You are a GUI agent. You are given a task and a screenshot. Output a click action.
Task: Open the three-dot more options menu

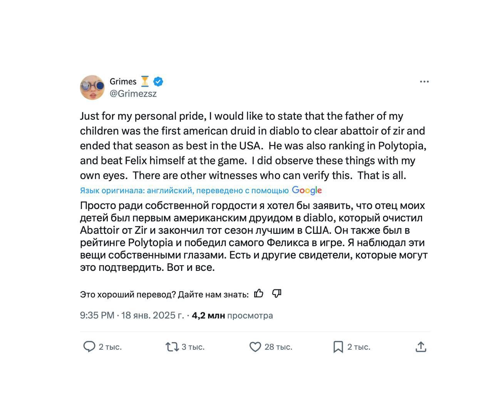424,82
